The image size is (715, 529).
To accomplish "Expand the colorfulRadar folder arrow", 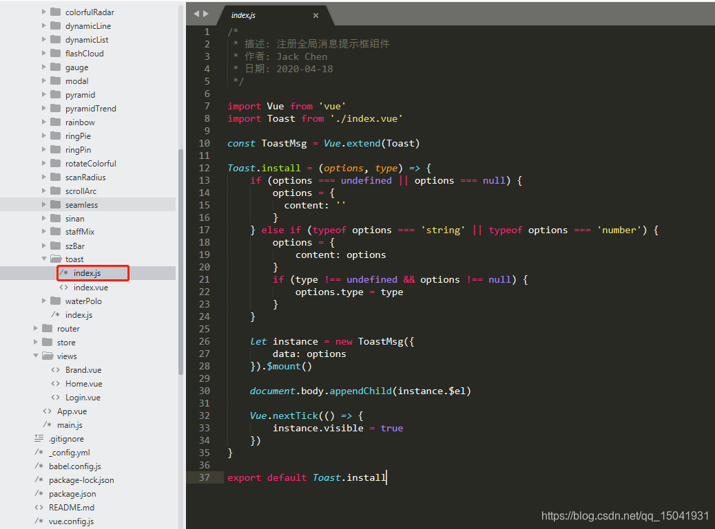I will click(x=44, y=12).
